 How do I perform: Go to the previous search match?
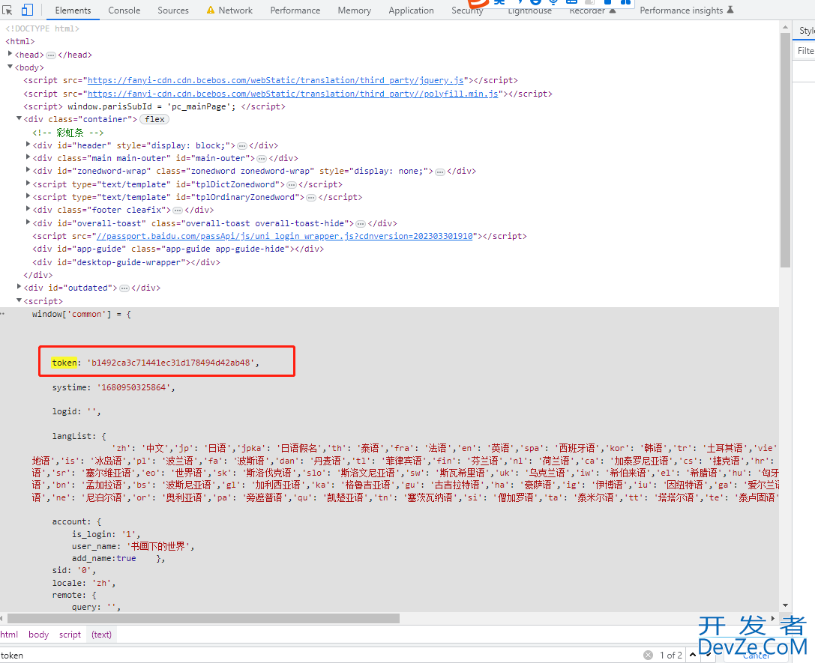pyautogui.click(x=692, y=656)
